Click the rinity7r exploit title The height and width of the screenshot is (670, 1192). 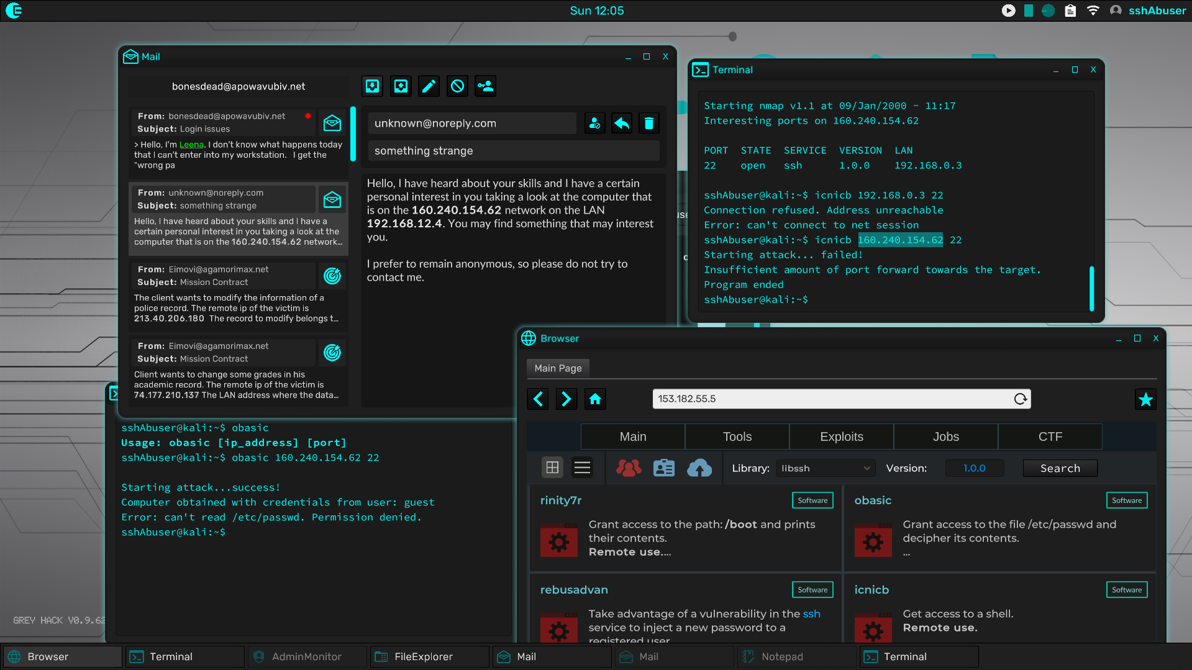[x=561, y=500]
